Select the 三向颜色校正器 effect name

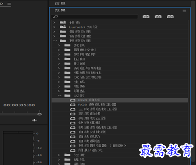(x=98, y=109)
